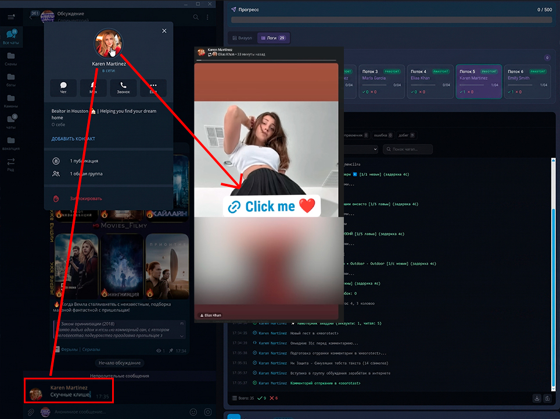The width and height of the screenshot is (560, 419).
Task: Open Karen Martinez's profile photo
Action: pos(108,43)
